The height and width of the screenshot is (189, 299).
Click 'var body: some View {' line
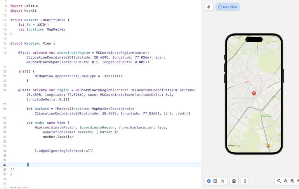pyautogui.click(x=48, y=123)
